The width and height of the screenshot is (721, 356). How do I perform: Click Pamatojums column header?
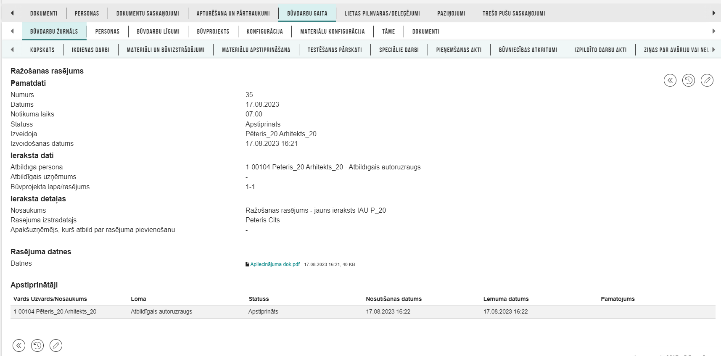(x=618, y=299)
